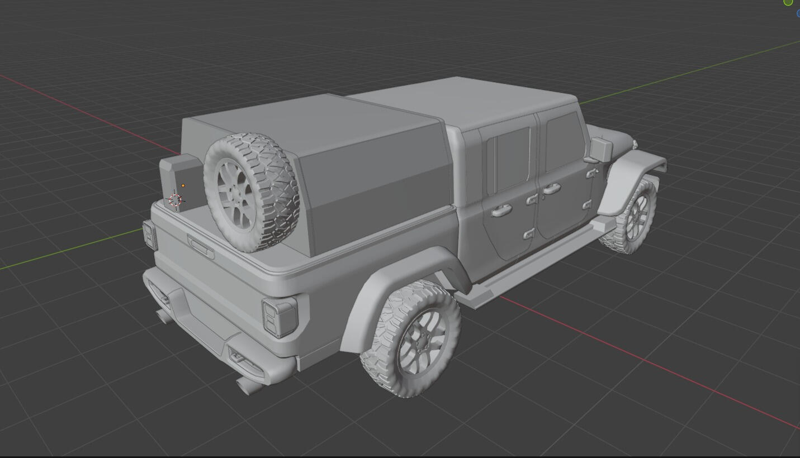Click the green Y-axis navigation gizmo circle
800x458 pixels.
pos(788,2)
